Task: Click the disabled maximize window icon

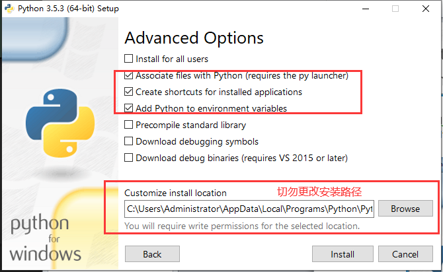Action: (x=395, y=9)
